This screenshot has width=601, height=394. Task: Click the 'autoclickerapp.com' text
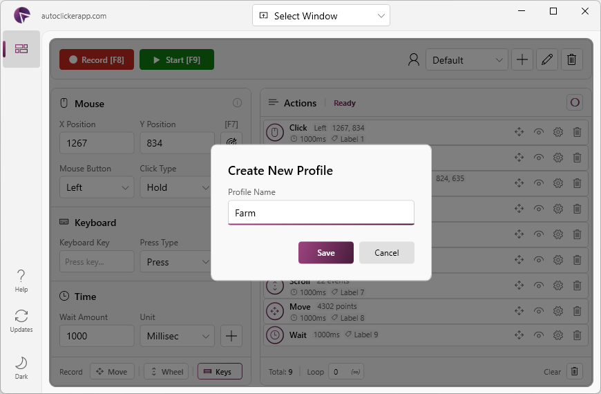pos(74,16)
